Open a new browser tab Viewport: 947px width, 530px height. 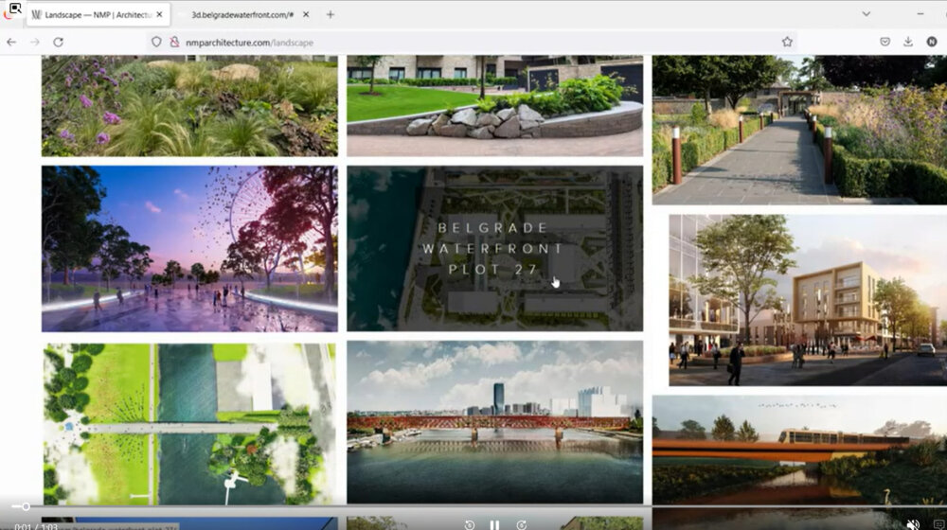click(331, 14)
